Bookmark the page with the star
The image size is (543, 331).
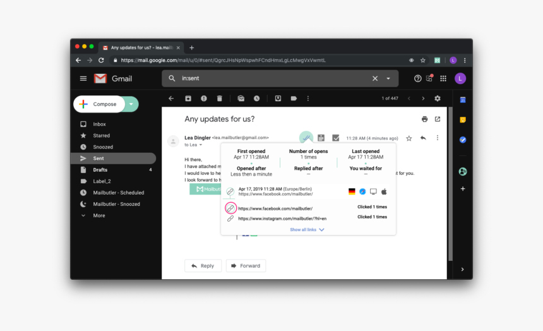point(423,60)
